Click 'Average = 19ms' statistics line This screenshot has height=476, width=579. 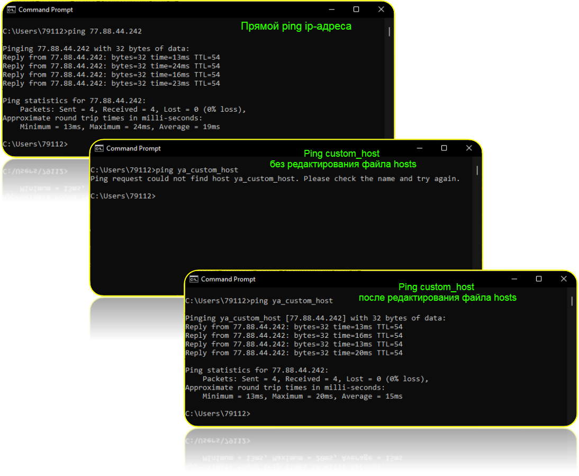pos(120,127)
